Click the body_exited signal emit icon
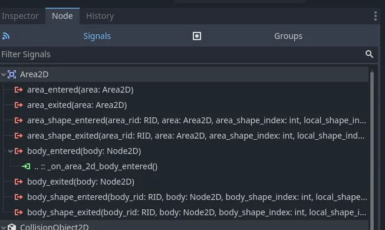 pyautogui.click(x=19, y=182)
